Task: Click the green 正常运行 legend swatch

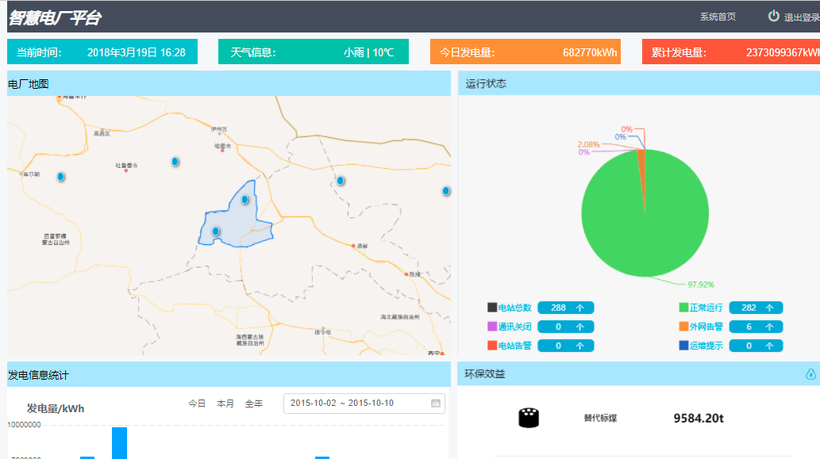Action: pyautogui.click(x=683, y=308)
